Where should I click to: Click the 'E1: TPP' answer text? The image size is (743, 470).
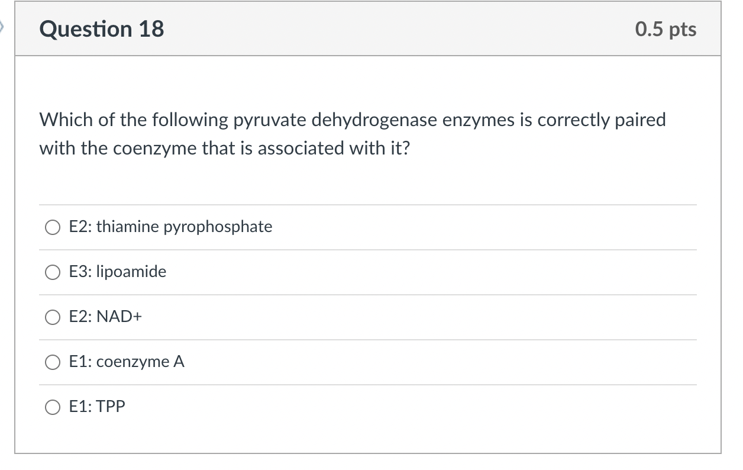pyautogui.click(x=97, y=407)
